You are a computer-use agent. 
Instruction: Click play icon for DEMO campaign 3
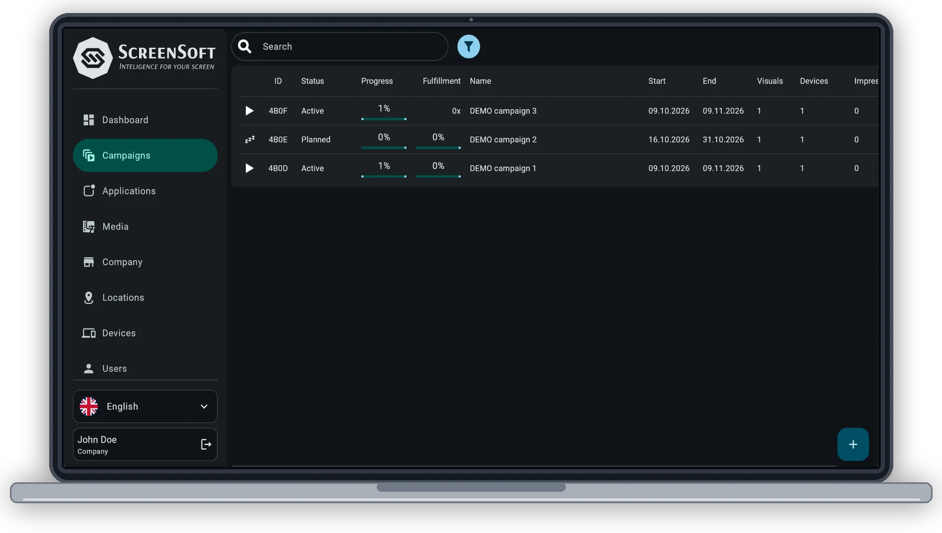coord(250,111)
